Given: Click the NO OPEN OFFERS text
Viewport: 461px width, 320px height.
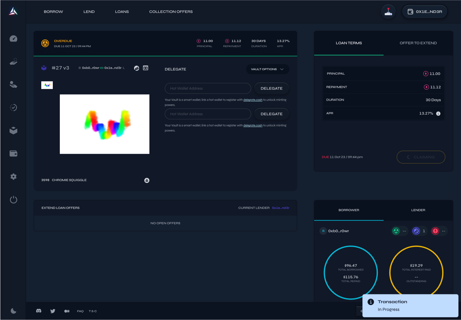Looking at the screenshot, I should click(165, 223).
